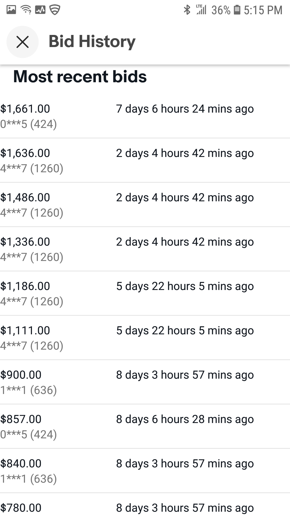Select the $1,636.00 bid amount
290x516 pixels.
tap(25, 153)
